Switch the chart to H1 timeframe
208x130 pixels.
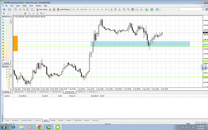[90, 9]
